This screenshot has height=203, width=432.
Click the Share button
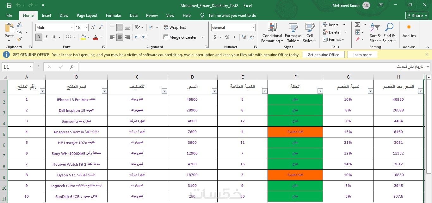(417, 16)
